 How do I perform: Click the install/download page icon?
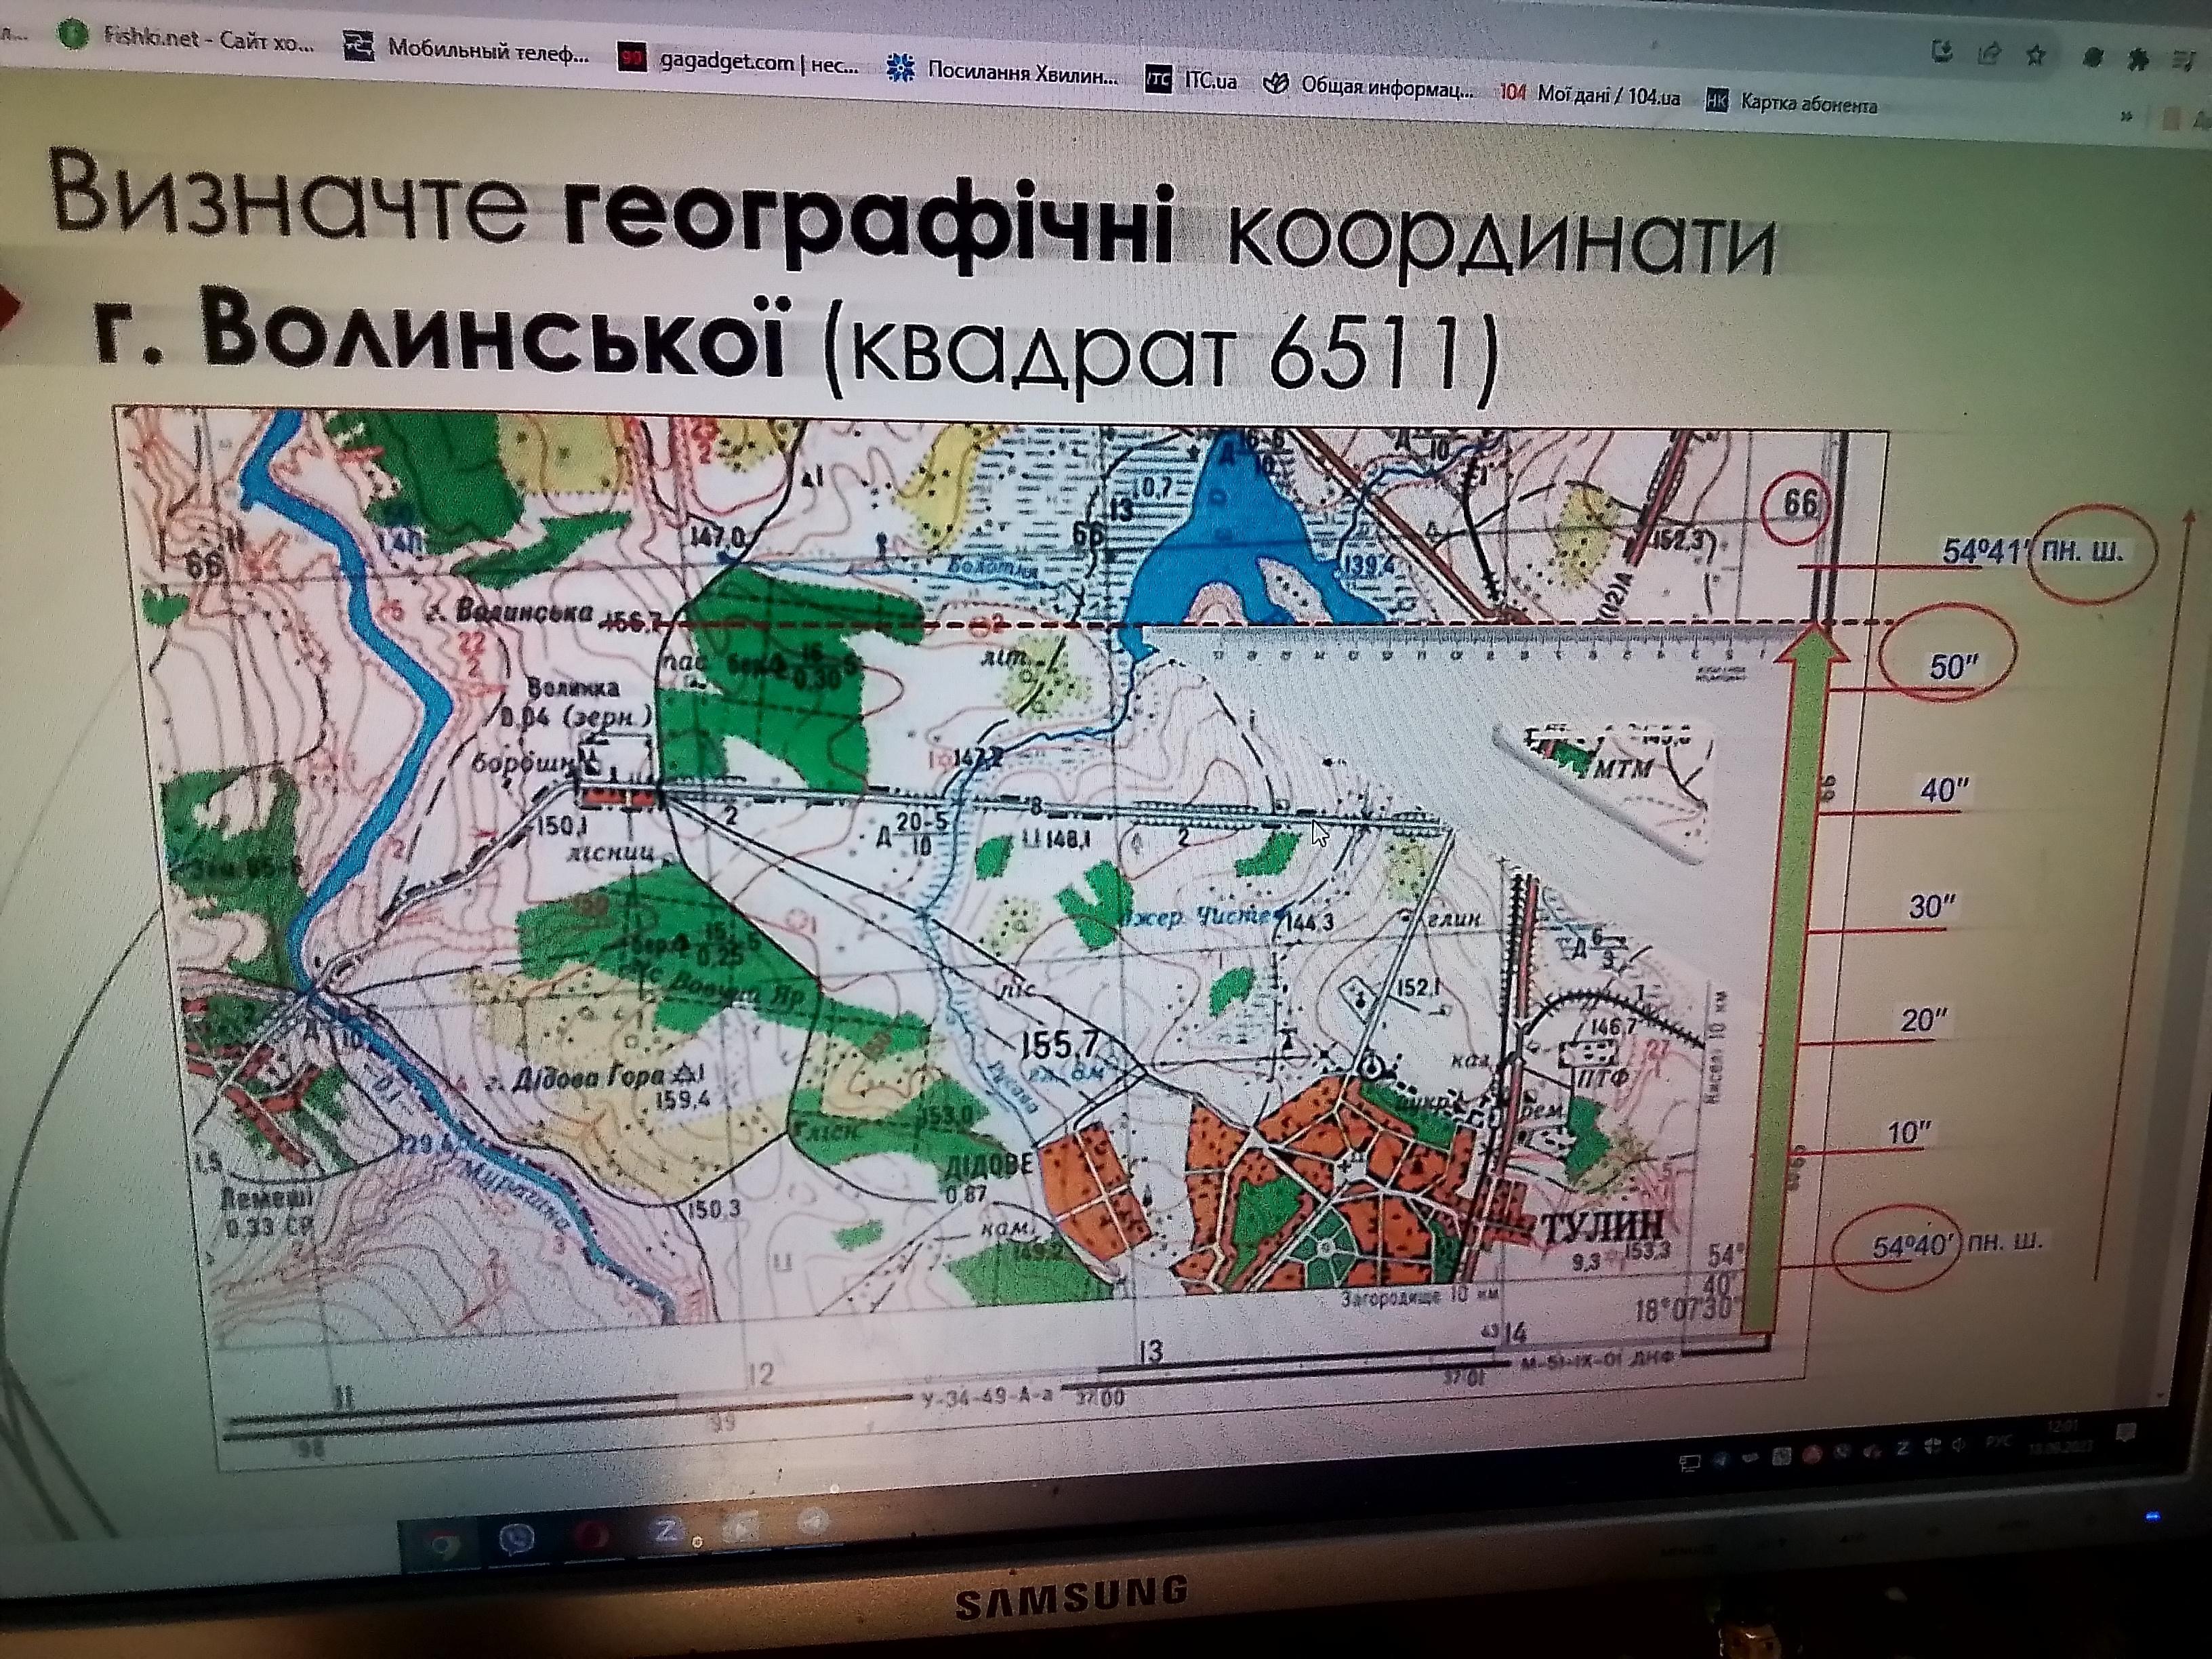(1942, 50)
